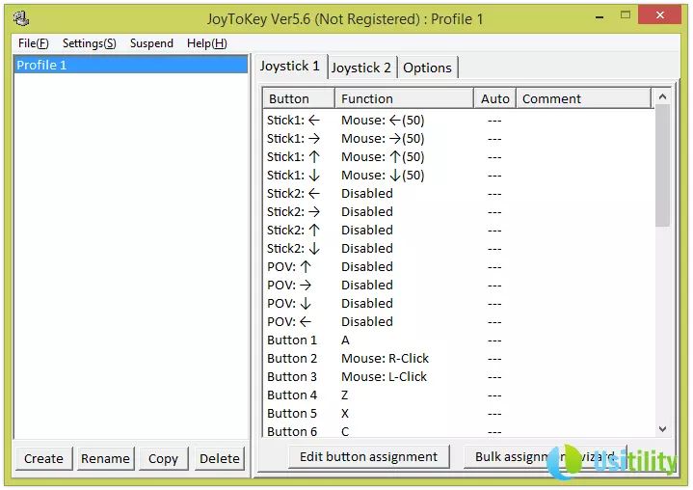This screenshot has height=490, width=693.
Task: Click function Z of Button 4
Action: (x=345, y=395)
